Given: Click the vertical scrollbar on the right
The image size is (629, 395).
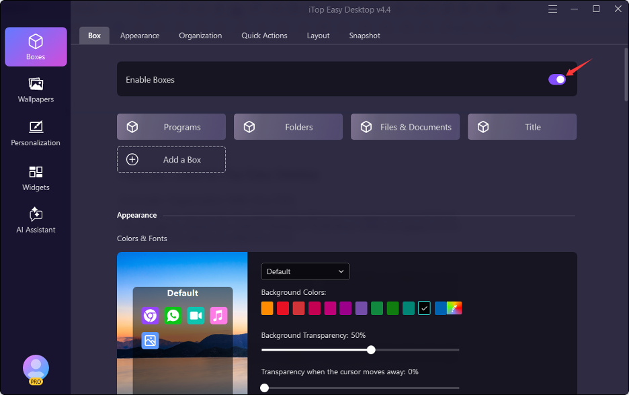Looking at the screenshot, I should 626,74.
